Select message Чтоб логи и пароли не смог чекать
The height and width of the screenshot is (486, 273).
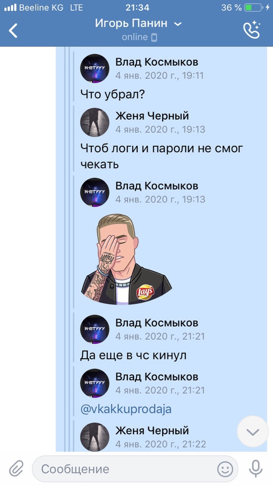click(162, 156)
